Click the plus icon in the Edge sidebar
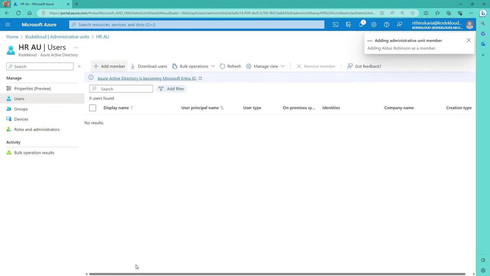Image resolution: width=490 pixels, height=276 pixels. pos(483,55)
